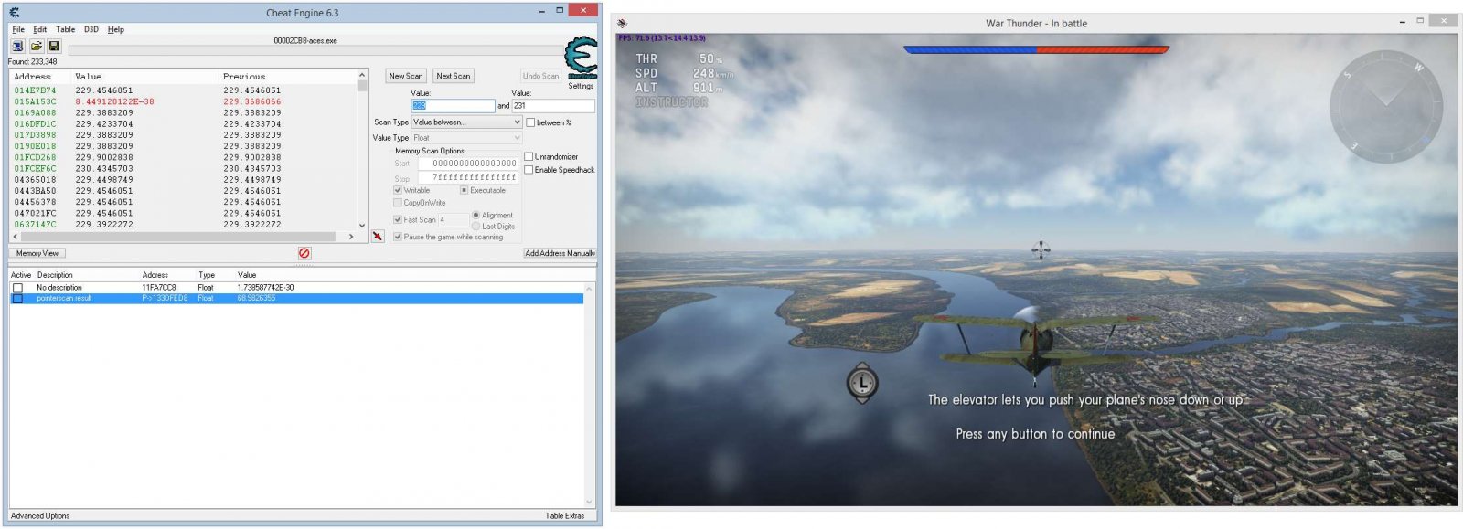Toggle the Fast Scan checkbox

click(x=398, y=219)
